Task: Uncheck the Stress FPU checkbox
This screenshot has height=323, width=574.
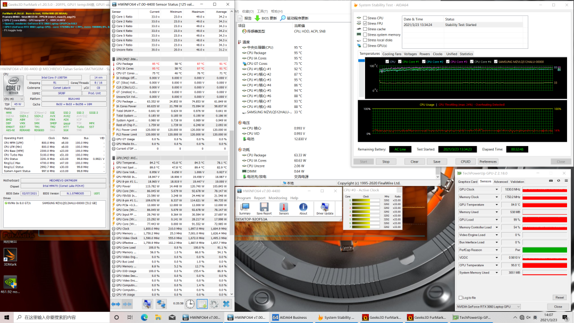Action: click(x=365, y=23)
